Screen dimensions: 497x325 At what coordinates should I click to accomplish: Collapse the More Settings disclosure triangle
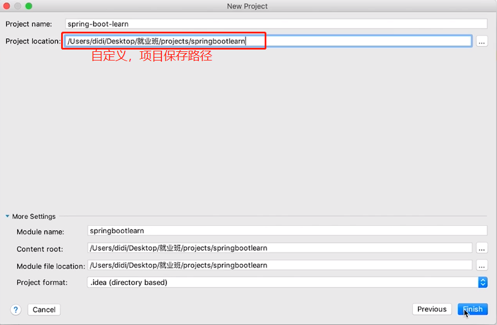[x=7, y=217]
